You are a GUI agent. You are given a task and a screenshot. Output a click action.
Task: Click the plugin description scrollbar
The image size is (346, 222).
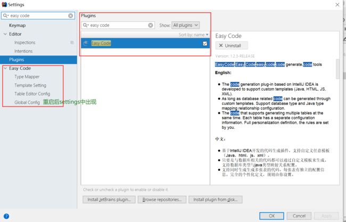[x=337, y=69]
